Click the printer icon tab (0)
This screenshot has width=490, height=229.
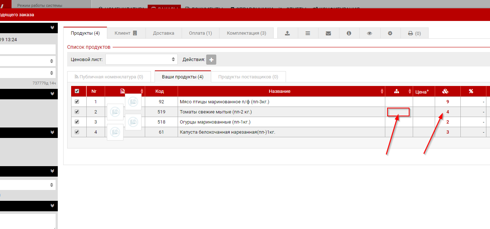[414, 33]
